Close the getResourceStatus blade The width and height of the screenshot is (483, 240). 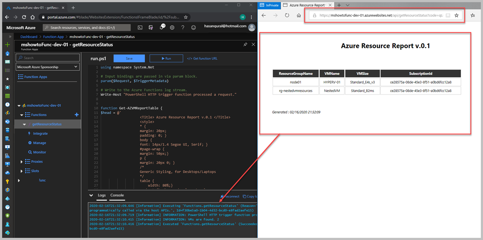click(253, 45)
